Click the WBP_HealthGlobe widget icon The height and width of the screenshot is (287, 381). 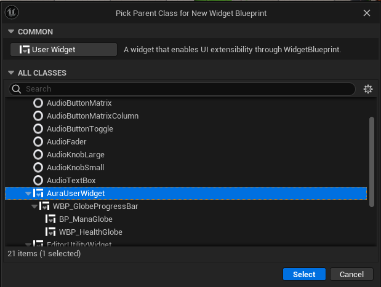point(51,232)
